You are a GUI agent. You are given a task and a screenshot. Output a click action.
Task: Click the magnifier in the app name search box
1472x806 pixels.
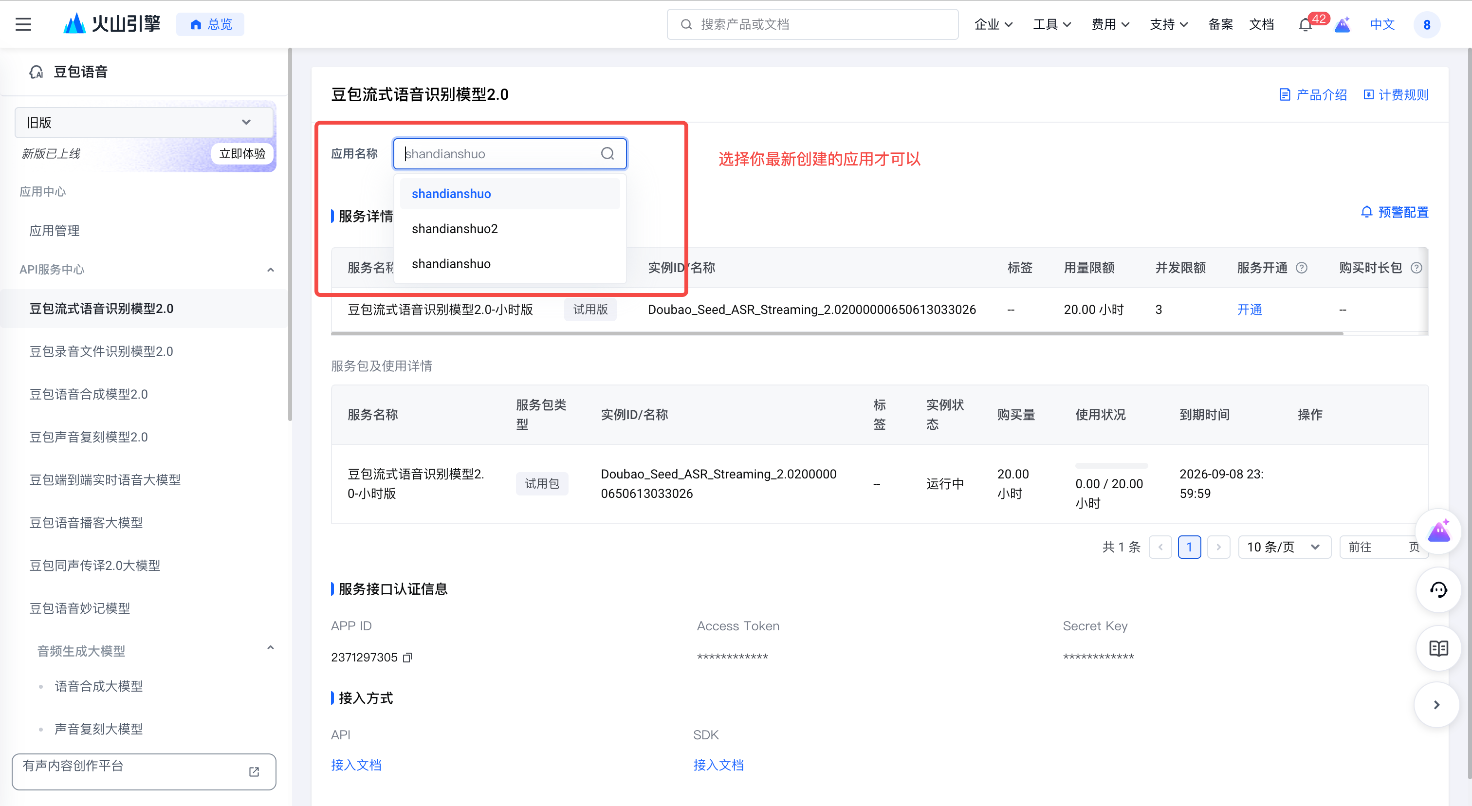607,153
